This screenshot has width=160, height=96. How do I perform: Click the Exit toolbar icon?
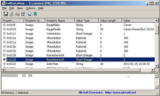35,14
